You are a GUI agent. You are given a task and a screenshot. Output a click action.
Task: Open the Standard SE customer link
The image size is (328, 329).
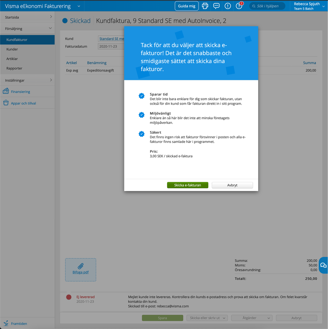[x=111, y=39]
